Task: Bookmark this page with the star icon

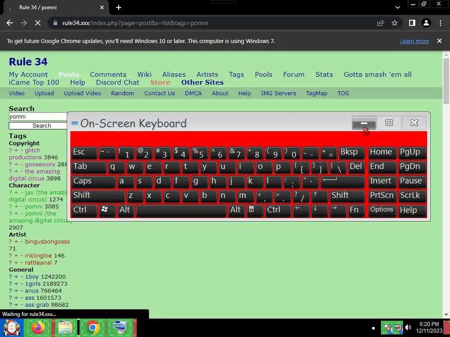Action: 395,23
